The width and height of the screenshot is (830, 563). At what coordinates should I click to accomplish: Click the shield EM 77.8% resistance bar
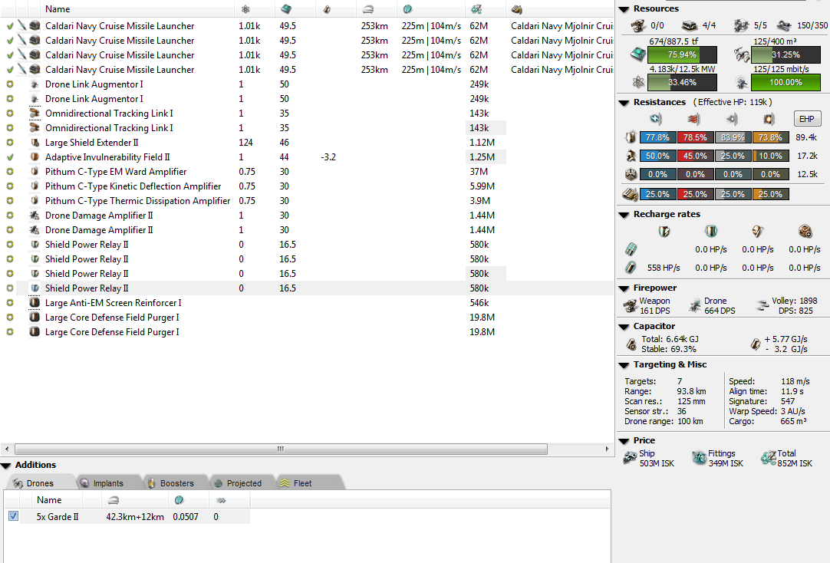pos(657,137)
